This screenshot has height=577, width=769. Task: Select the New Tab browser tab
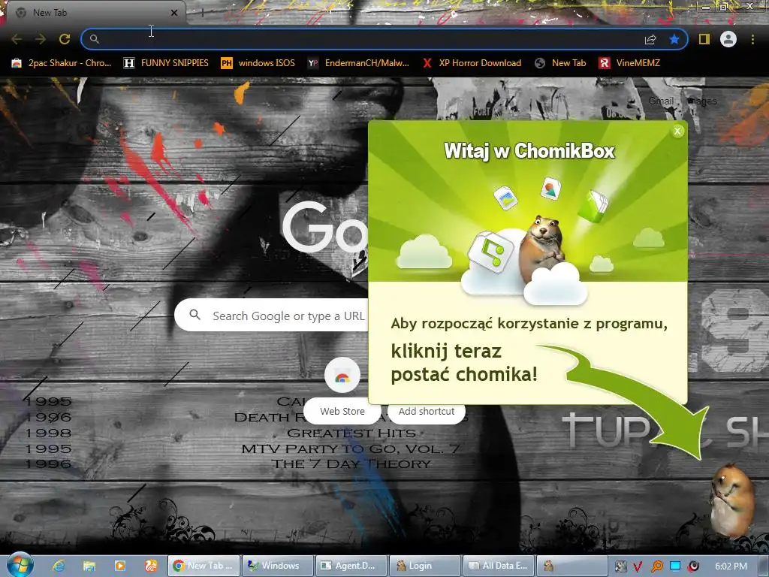[95, 13]
